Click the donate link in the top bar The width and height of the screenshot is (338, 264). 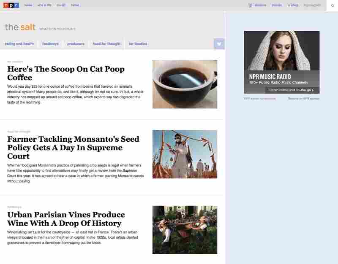pyautogui.click(x=277, y=5)
